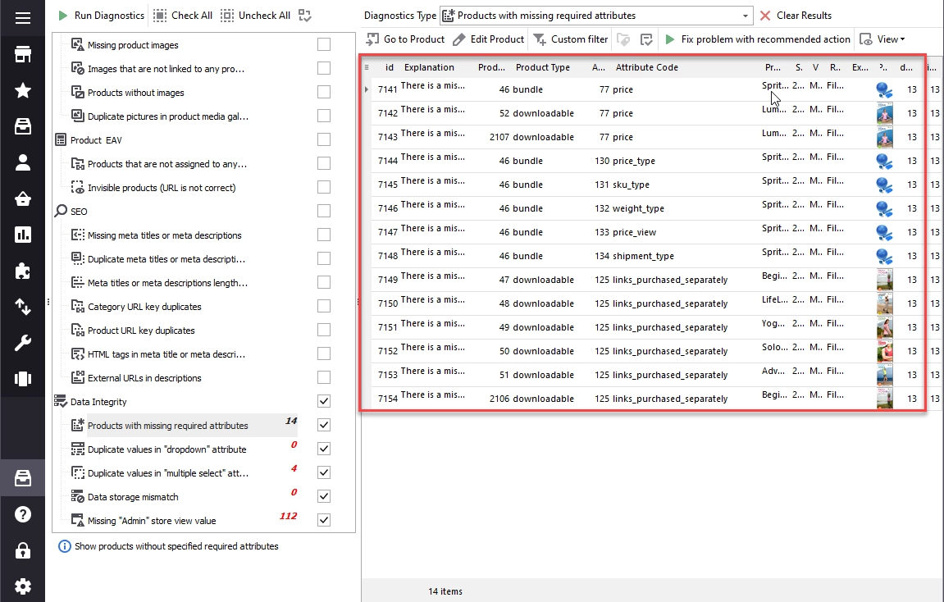Select Invisible products (URL is not correct)

162,188
